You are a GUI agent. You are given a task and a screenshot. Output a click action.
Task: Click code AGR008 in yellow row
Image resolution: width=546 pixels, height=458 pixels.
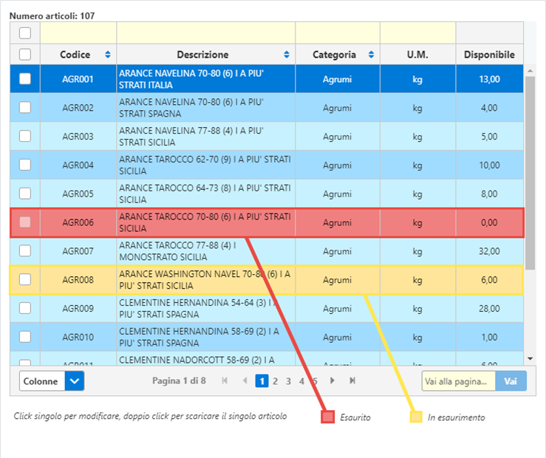78,280
